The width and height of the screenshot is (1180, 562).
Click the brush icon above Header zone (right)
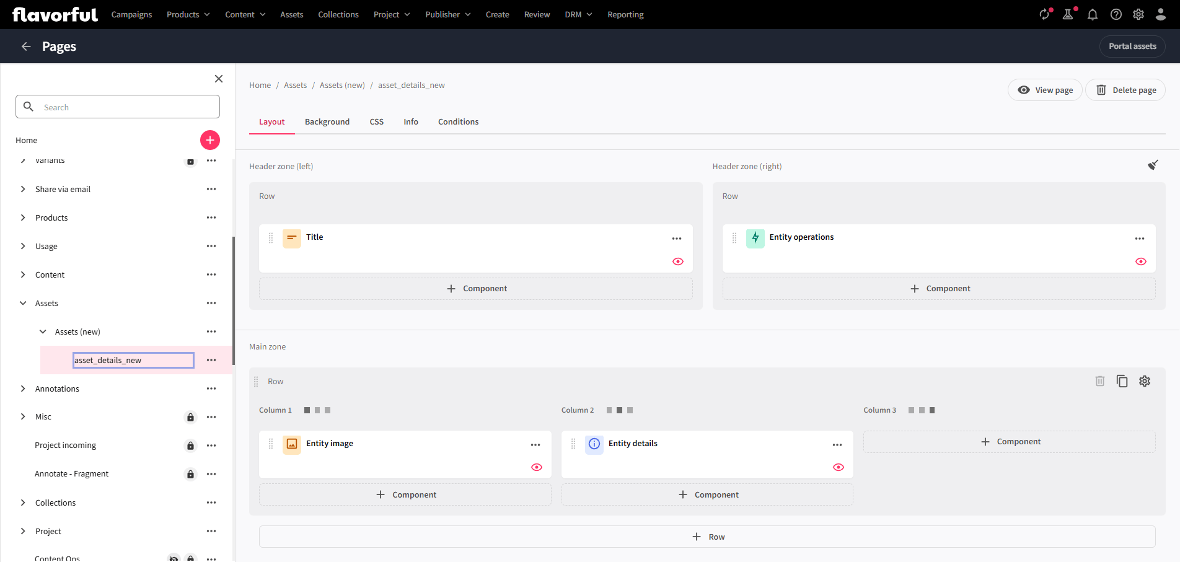[x=1153, y=165]
